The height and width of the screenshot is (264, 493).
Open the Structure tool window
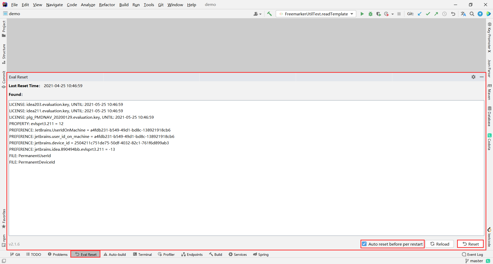pos(4,54)
